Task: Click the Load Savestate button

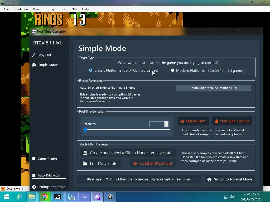Action: 100,164
